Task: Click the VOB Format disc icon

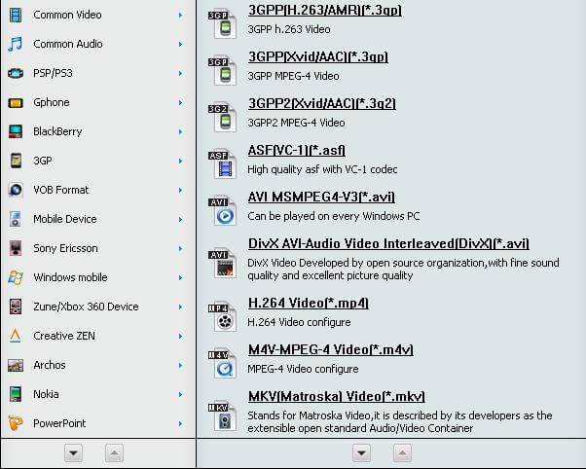Action: (x=16, y=190)
